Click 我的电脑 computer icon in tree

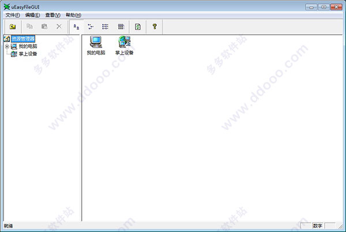pos(14,46)
